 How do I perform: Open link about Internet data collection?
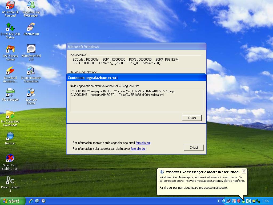(x=138, y=149)
